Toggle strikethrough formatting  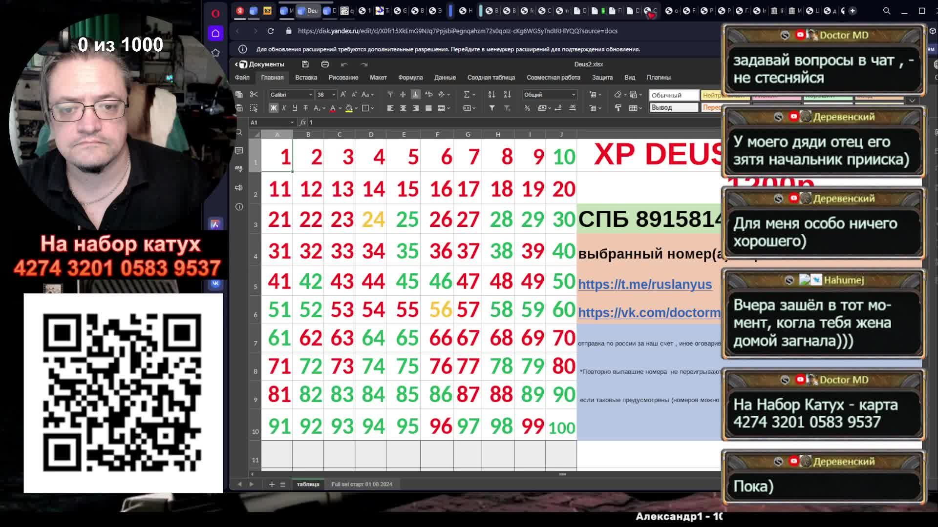point(306,108)
